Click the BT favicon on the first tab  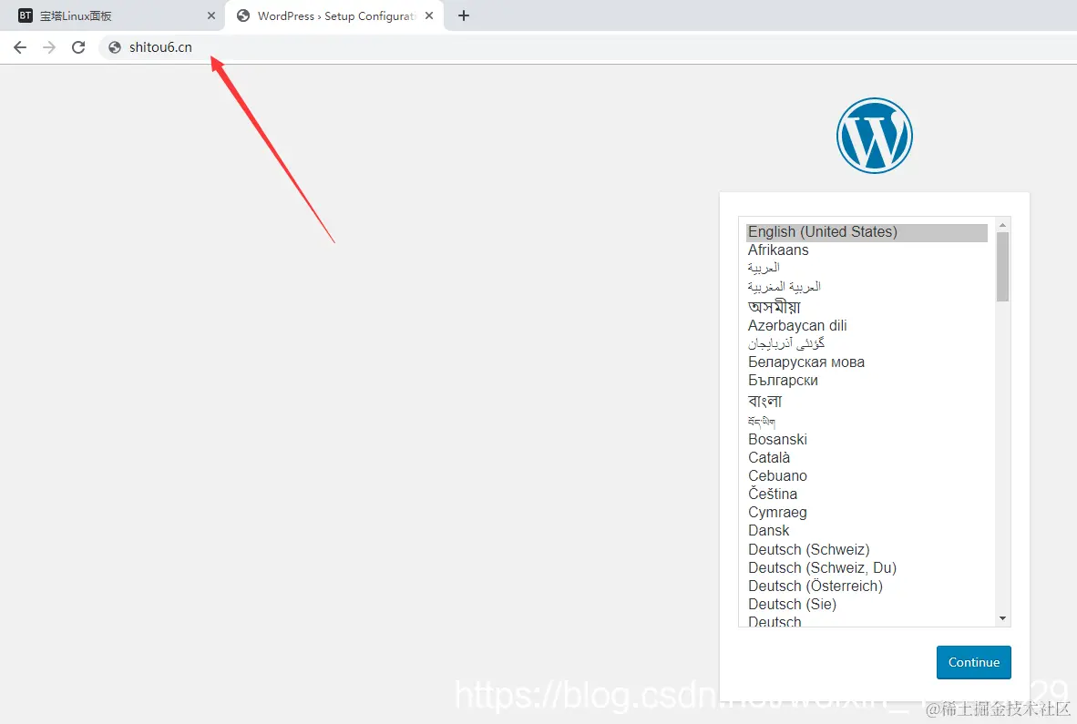click(x=26, y=15)
